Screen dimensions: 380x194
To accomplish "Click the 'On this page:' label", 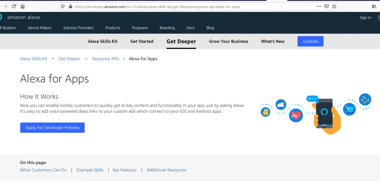I will (33, 163).
